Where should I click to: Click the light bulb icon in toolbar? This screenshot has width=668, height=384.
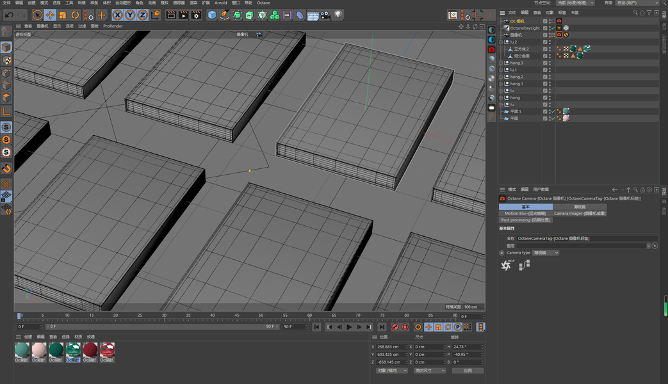pyautogui.click(x=338, y=15)
